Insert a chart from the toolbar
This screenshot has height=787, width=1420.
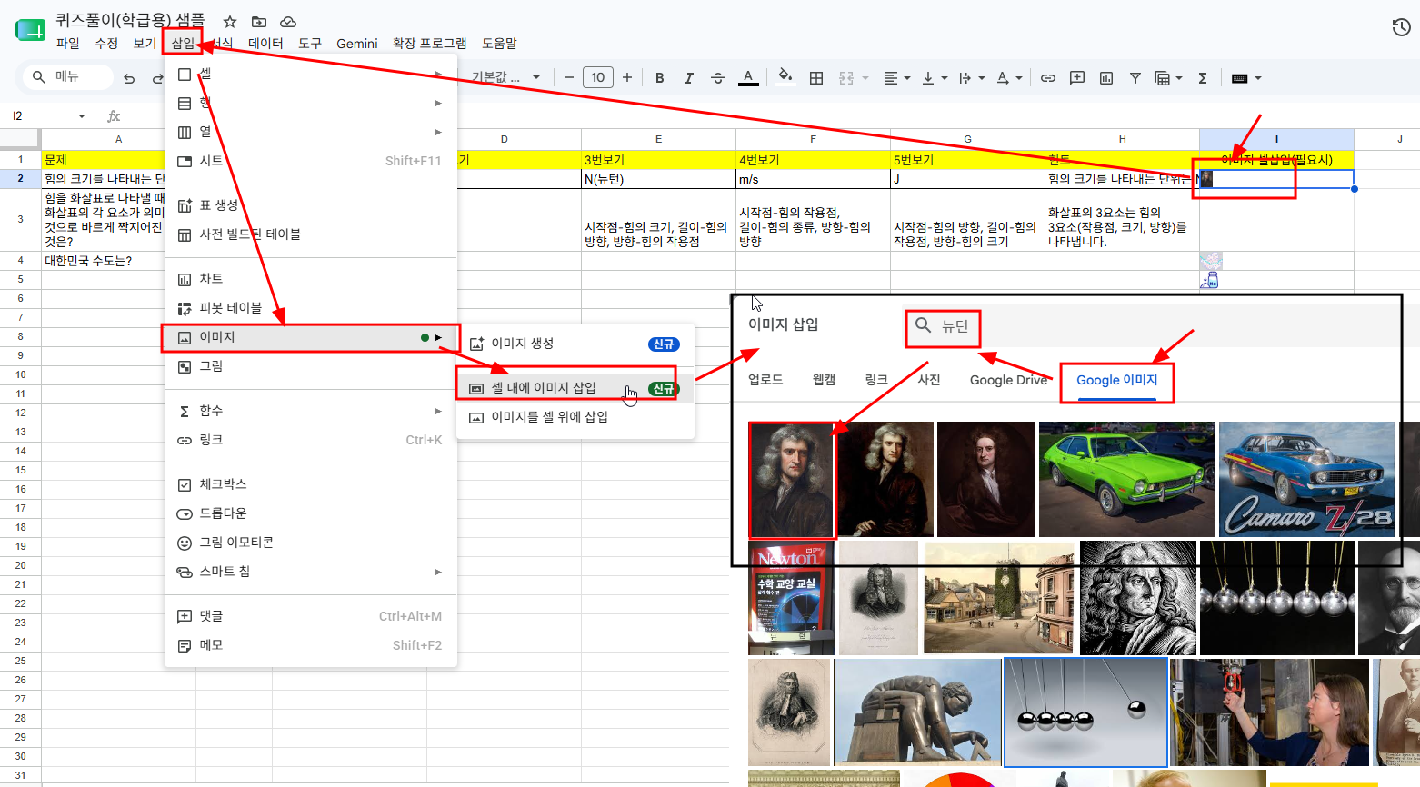1106,78
